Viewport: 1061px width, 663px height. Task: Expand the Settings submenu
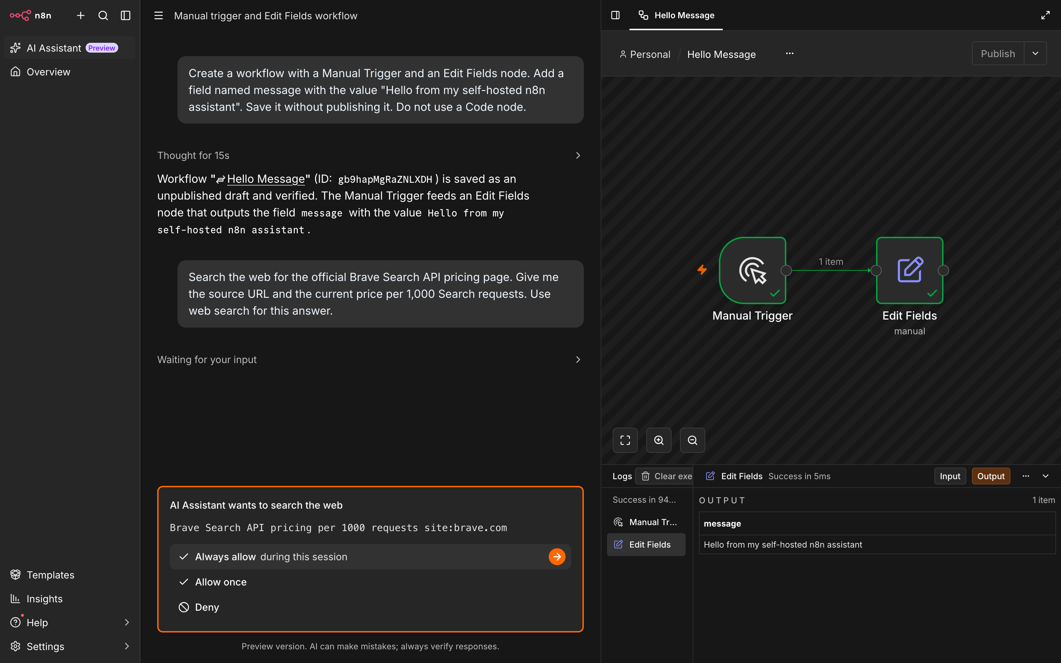pos(70,646)
